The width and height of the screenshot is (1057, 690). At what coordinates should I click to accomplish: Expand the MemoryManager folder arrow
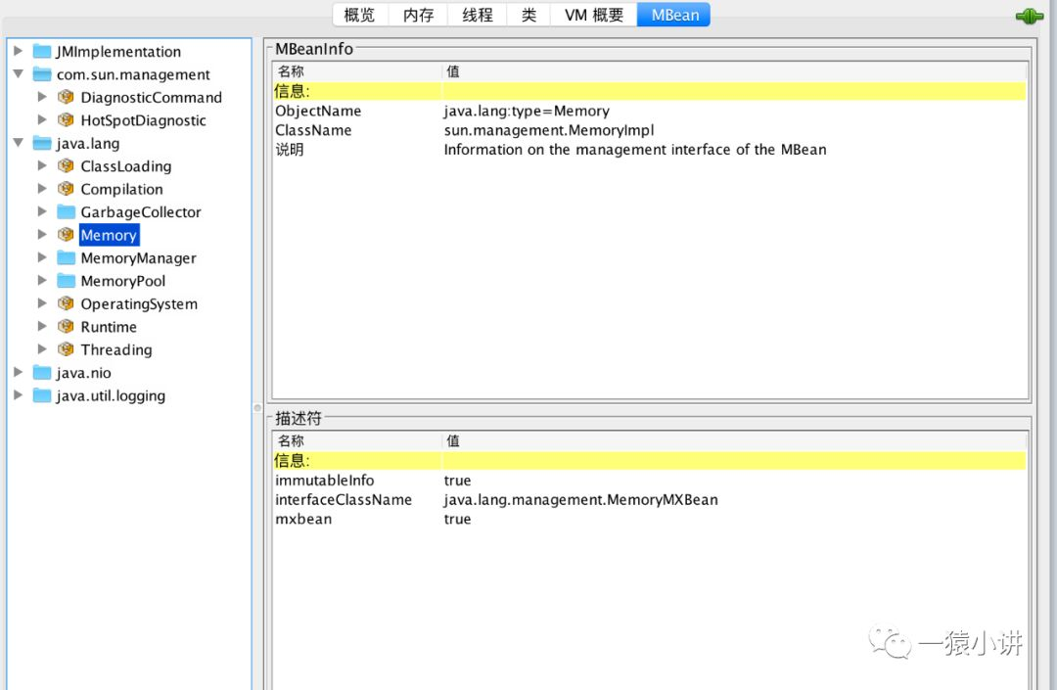42,257
